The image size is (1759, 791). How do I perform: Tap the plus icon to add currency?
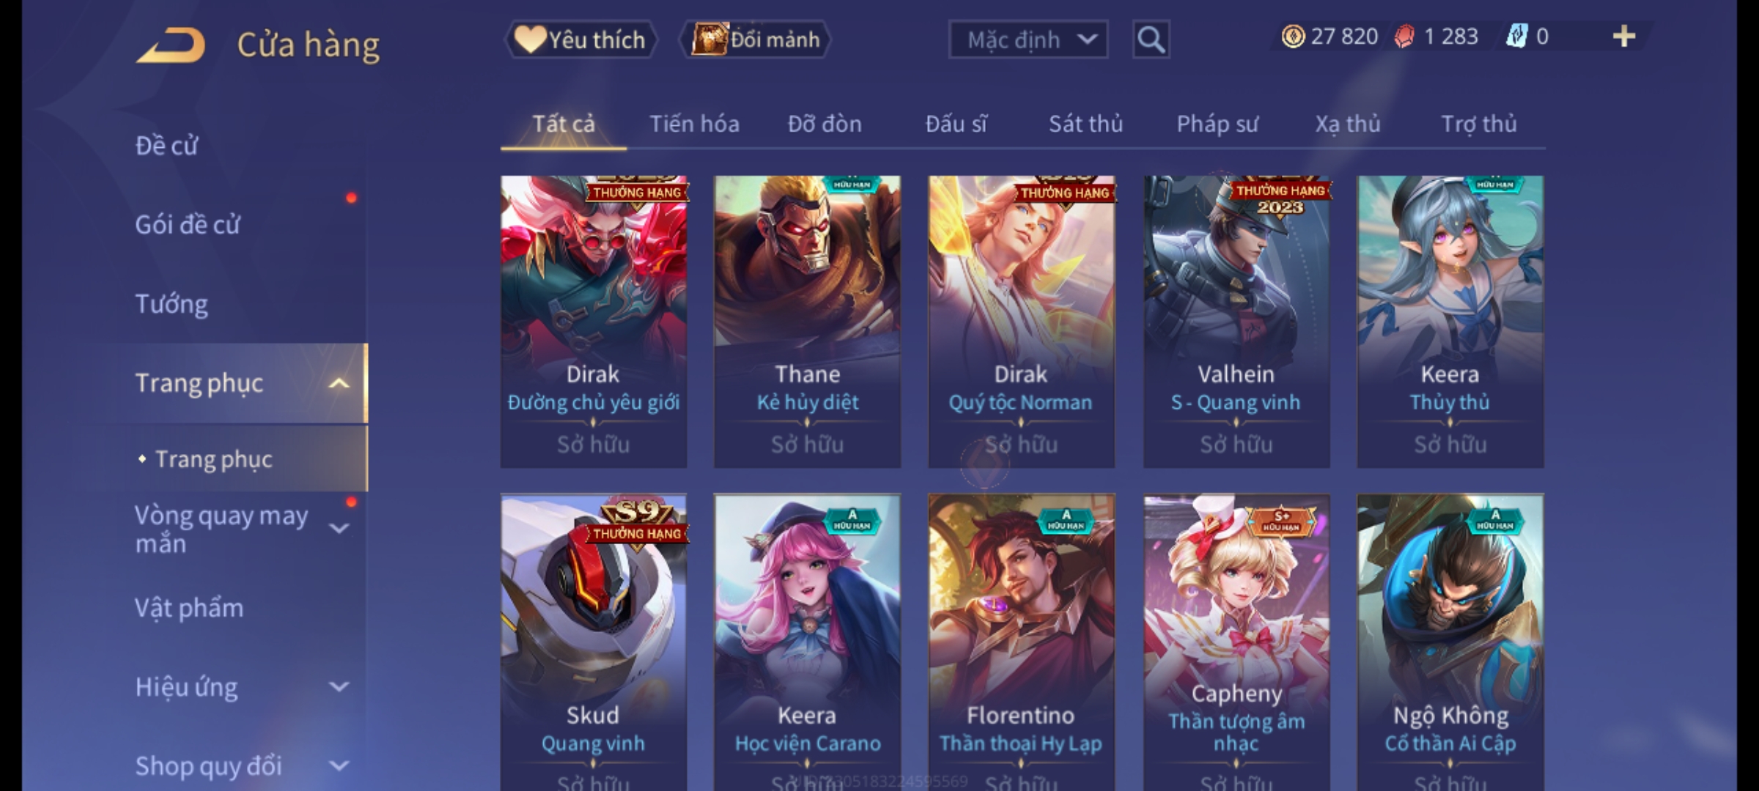1624,37
